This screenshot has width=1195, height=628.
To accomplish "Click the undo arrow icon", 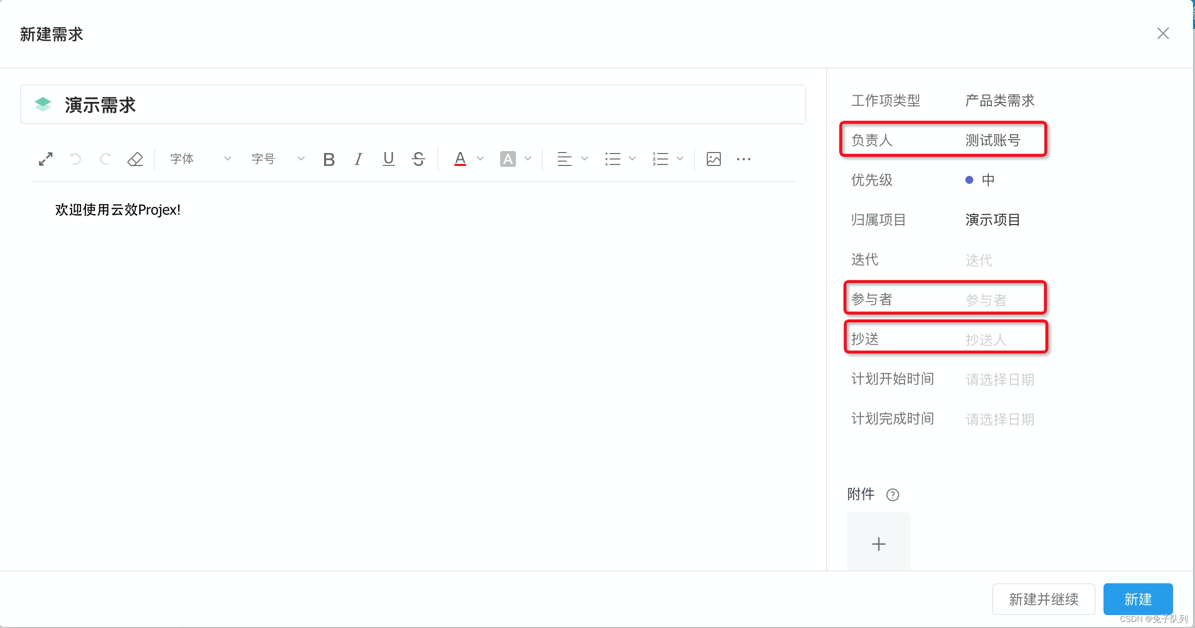I will click(76, 159).
